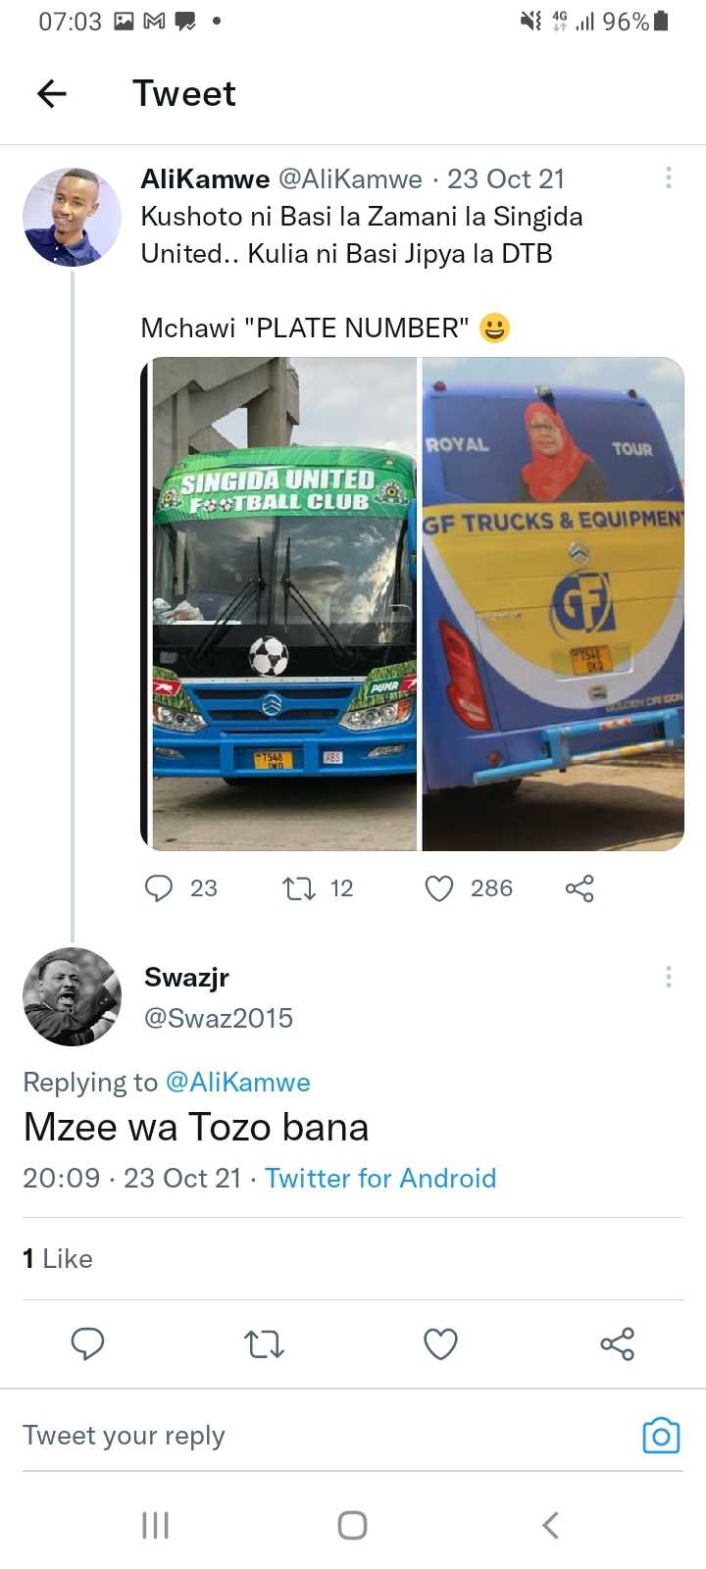Attach a photo using the camera icon

pos(661,1437)
